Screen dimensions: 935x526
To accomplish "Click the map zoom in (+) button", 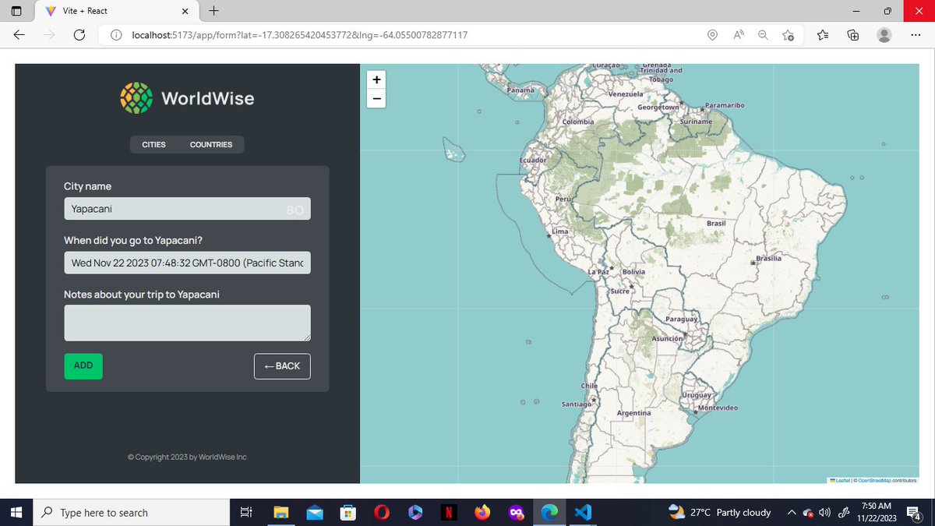I will 376,79.
